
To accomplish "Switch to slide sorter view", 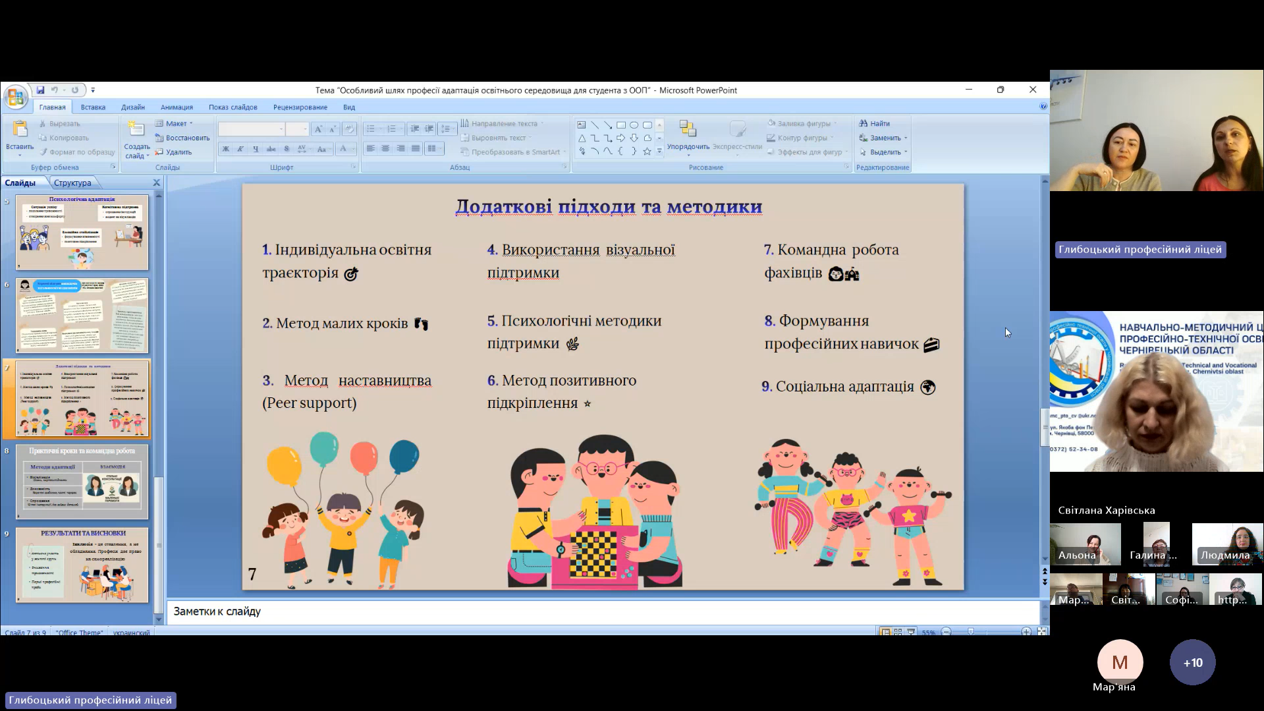I will coord(898,632).
